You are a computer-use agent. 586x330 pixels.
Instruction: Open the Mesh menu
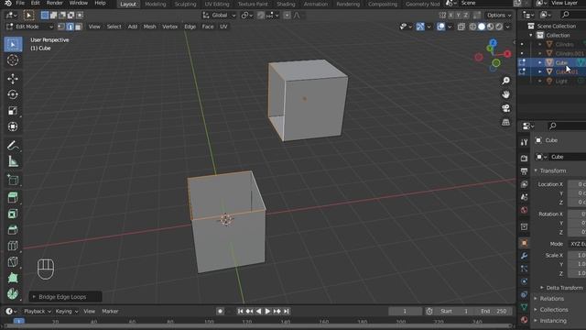pos(150,27)
